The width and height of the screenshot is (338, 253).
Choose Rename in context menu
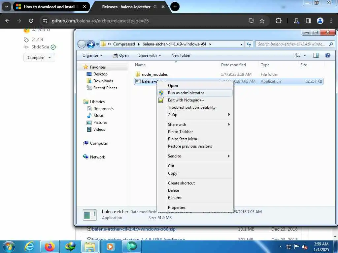tap(195, 198)
